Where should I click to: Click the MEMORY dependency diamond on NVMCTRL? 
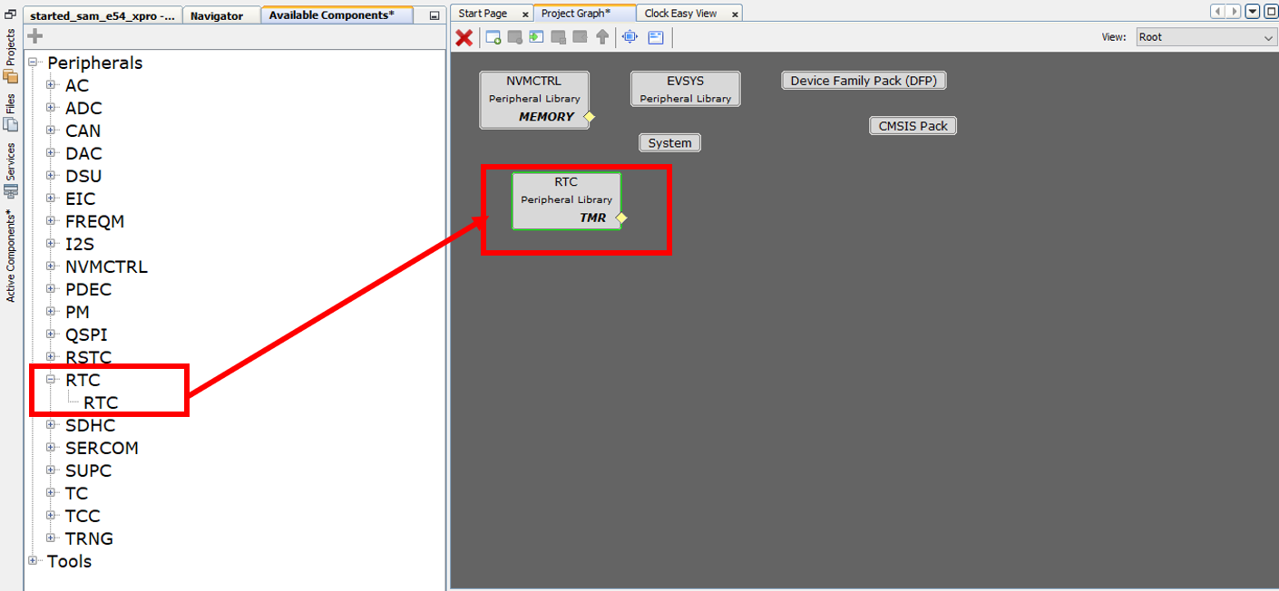tap(589, 117)
